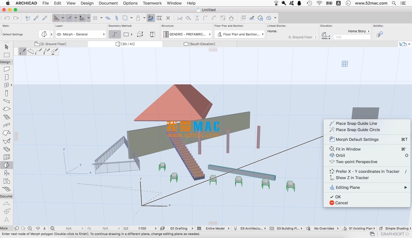Open the Structure GENERIC - PREFABRIC dropdown
This screenshot has height=238, width=412.
point(187,34)
